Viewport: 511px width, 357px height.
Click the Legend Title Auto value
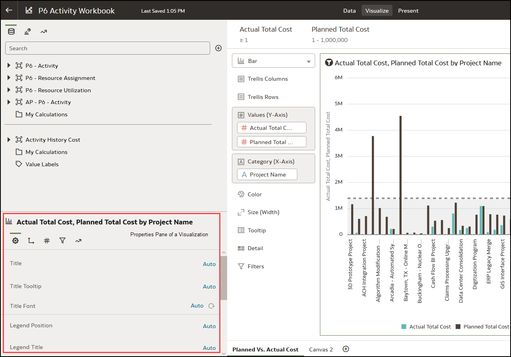coord(209,348)
